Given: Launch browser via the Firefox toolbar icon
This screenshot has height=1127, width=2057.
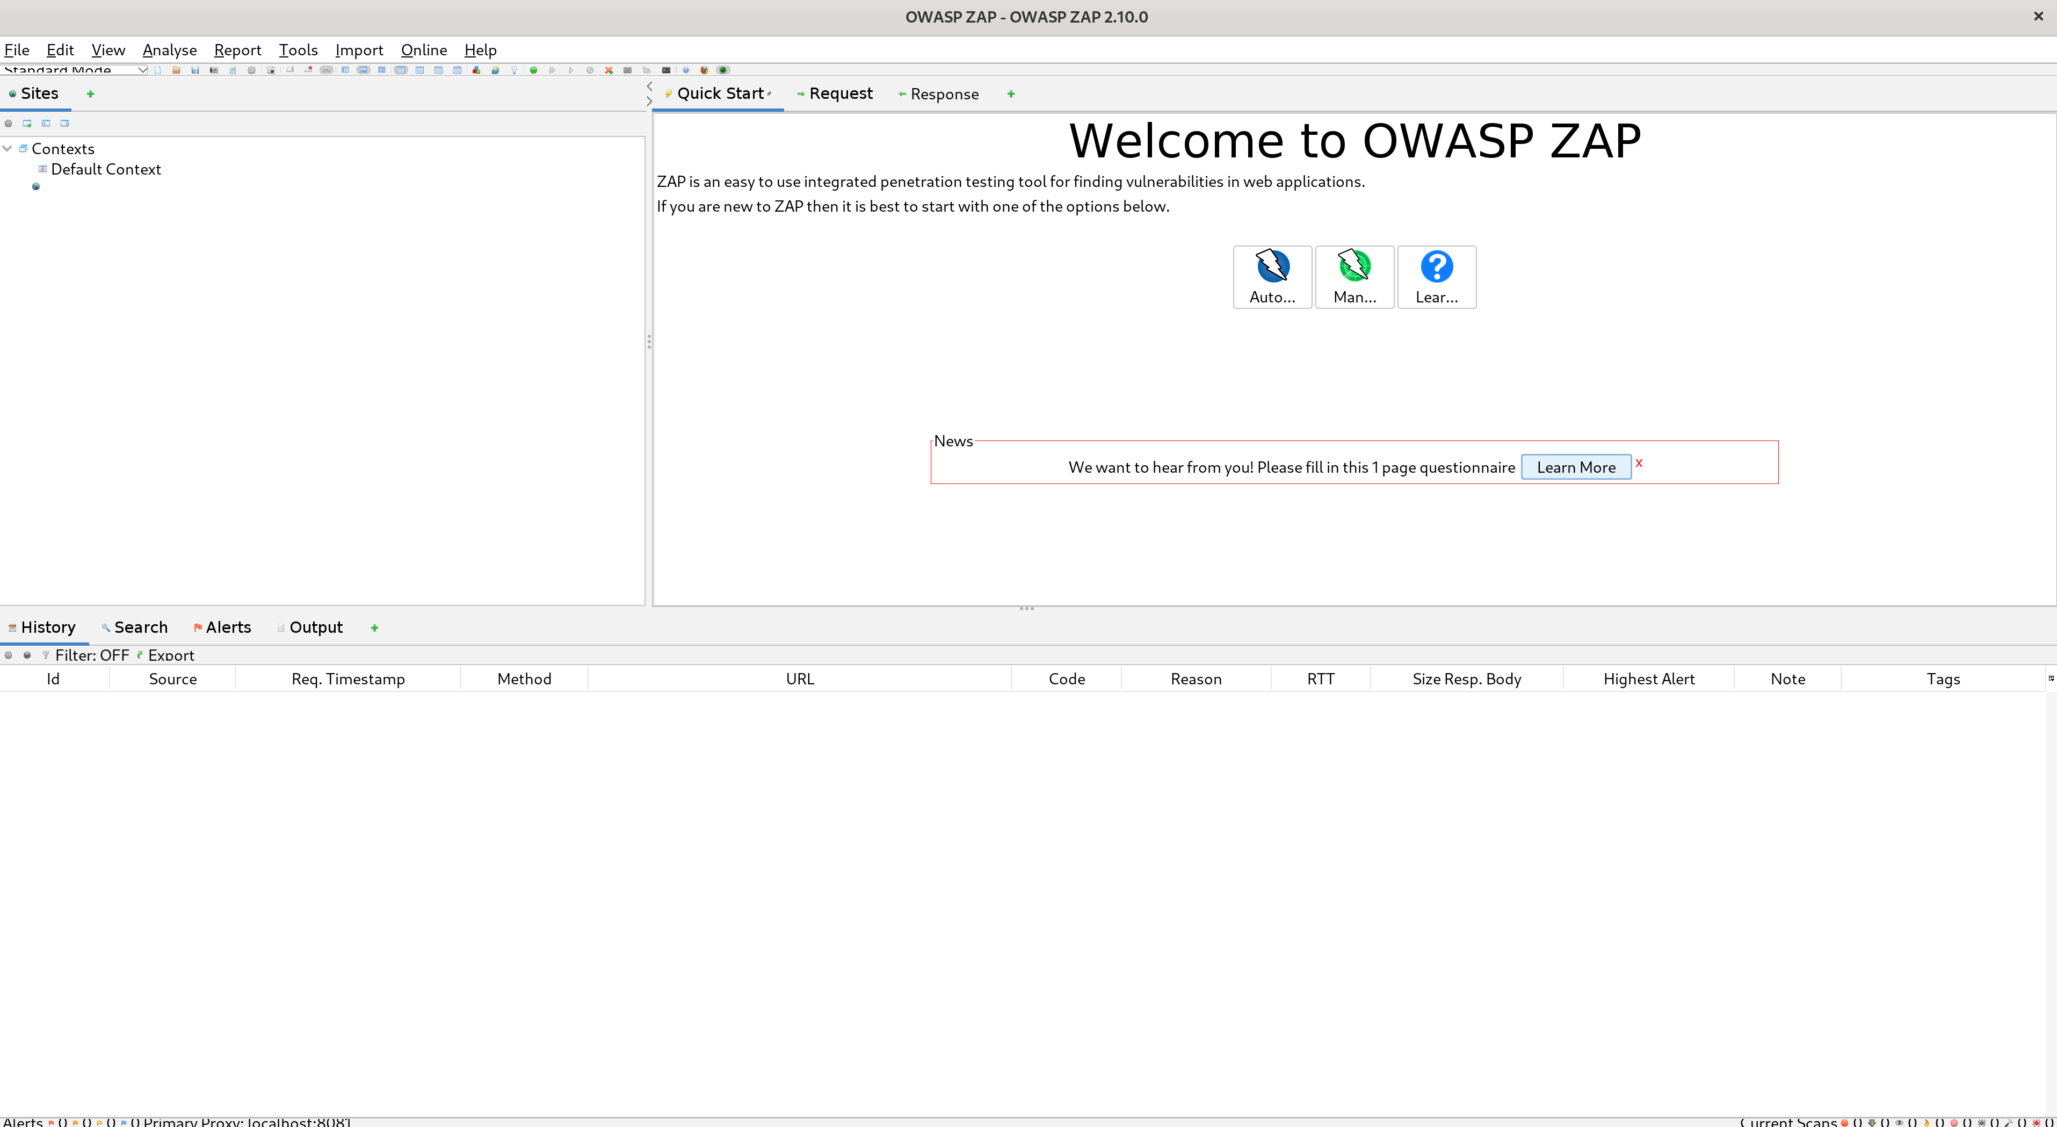Looking at the screenshot, I should pos(704,70).
